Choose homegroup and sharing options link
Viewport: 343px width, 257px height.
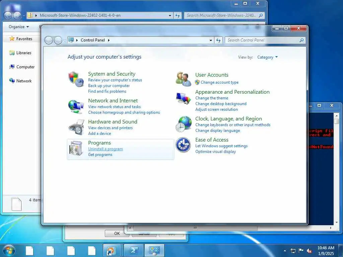click(124, 112)
